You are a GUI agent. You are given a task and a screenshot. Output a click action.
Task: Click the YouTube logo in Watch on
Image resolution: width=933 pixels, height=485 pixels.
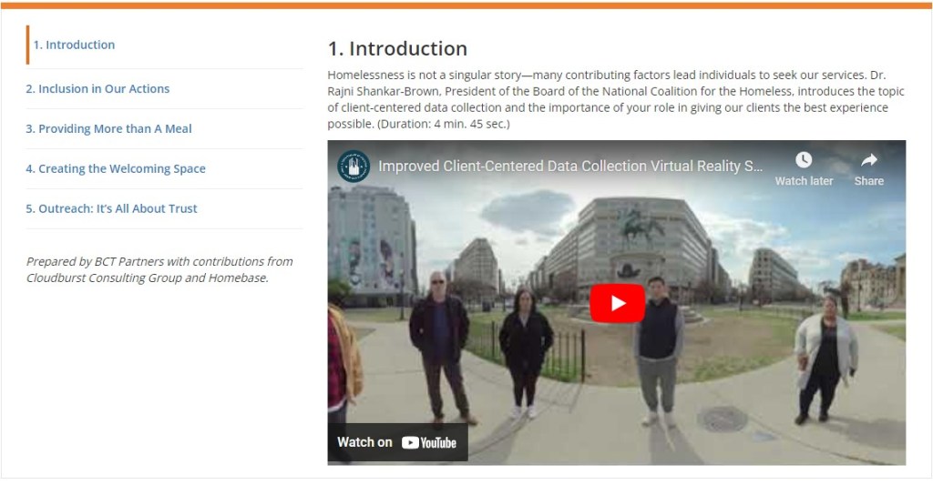429,442
